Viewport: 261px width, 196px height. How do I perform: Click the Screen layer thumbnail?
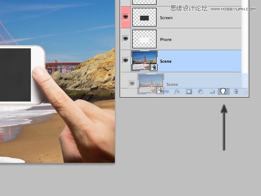point(145,17)
